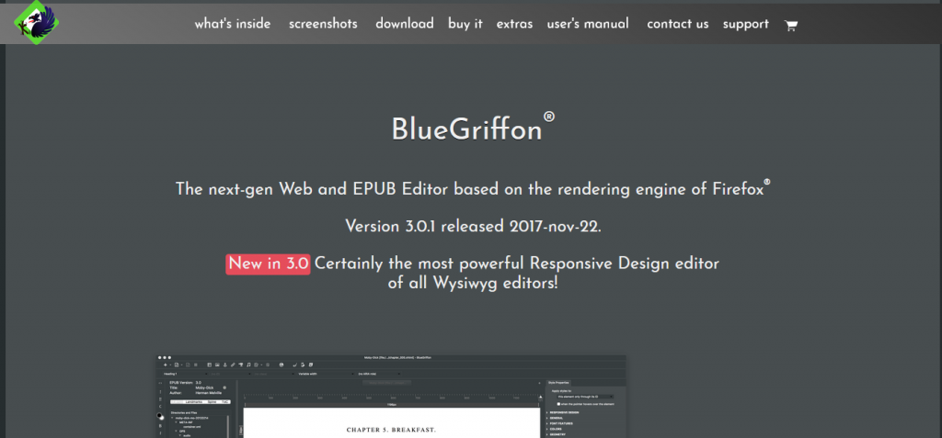
Task: Select download in the navigation bar
Action: pos(404,24)
